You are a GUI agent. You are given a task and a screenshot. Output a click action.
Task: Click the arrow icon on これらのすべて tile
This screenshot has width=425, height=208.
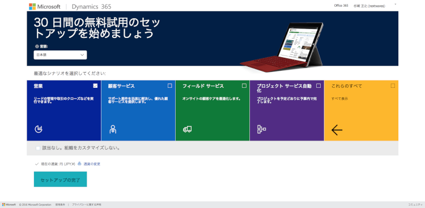(x=337, y=130)
